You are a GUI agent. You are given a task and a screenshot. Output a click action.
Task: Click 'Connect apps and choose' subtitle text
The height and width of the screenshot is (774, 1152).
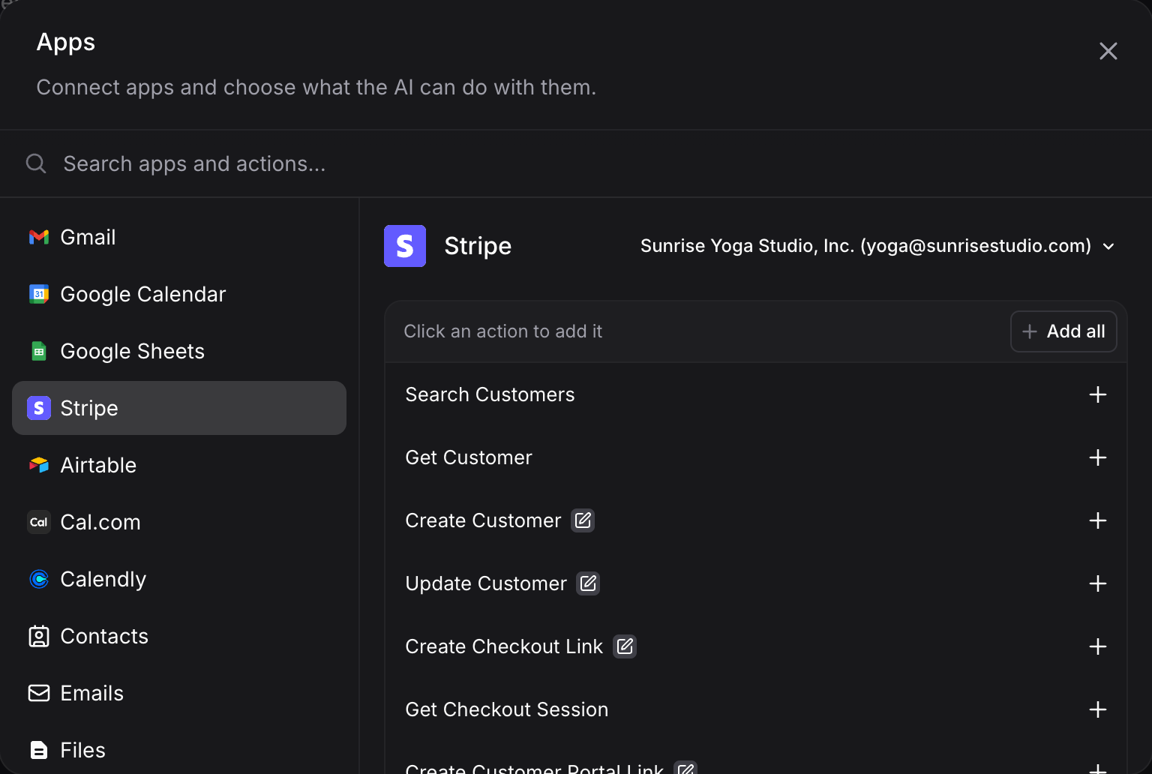316,88
